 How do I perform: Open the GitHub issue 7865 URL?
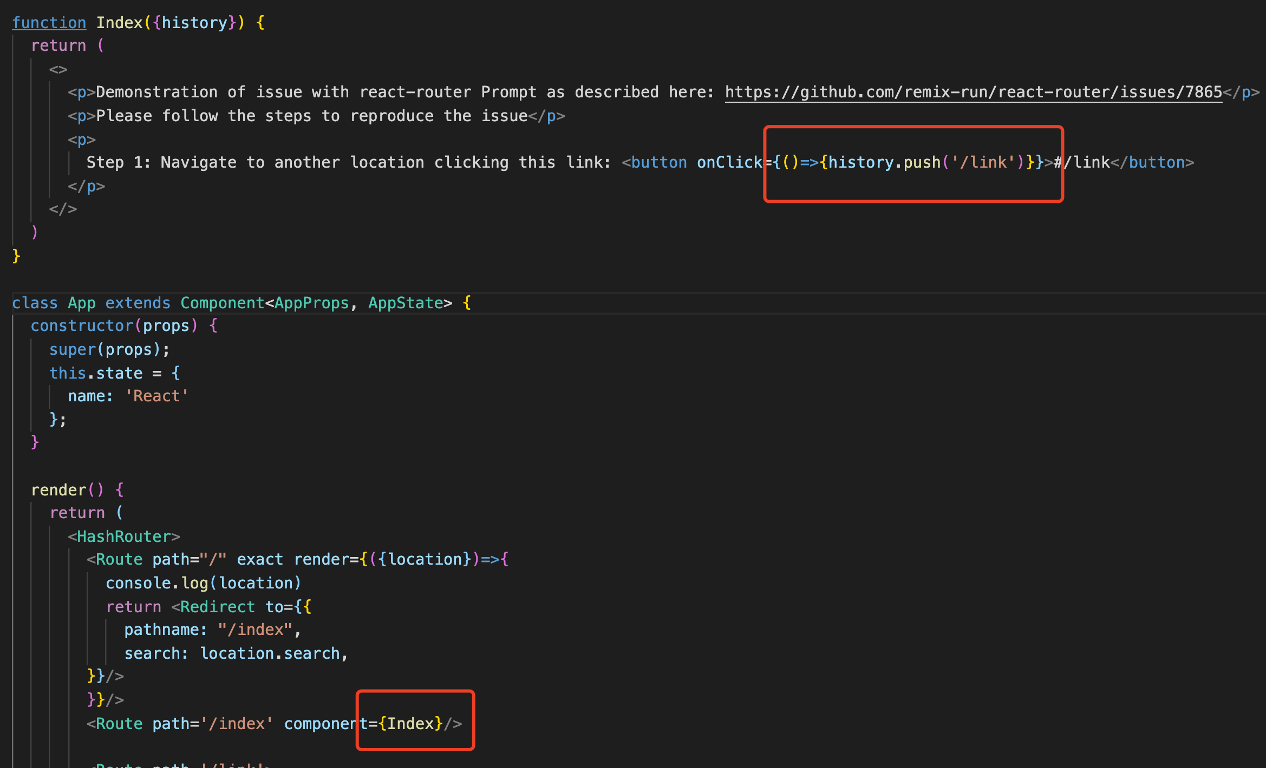coord(973,92)
